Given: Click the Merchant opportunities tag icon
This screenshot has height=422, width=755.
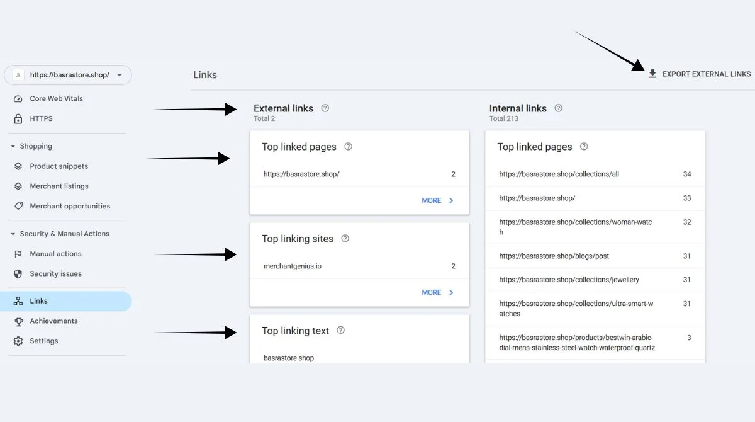Looking at the screenshot, I should coord(18,206).
